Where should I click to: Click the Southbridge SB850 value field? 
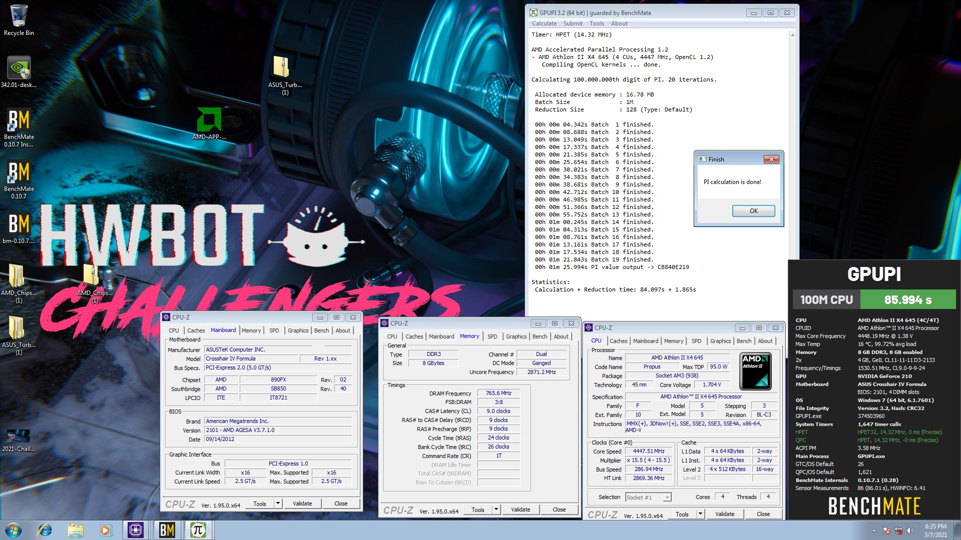click(278, 388)
